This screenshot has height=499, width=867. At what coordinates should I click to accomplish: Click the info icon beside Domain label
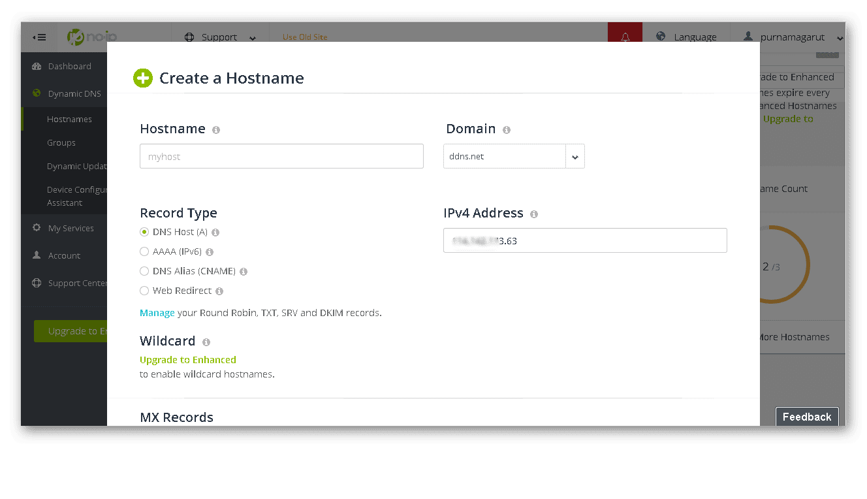click(x=507, y=130)
